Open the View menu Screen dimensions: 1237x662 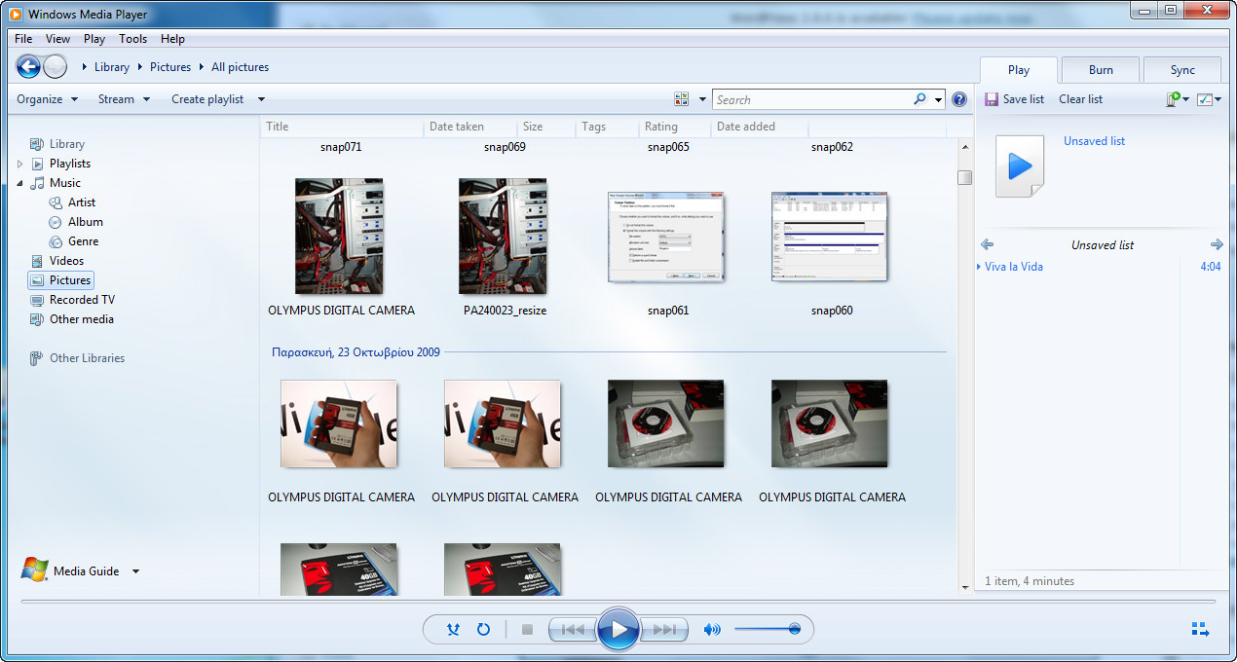point(57,39)
